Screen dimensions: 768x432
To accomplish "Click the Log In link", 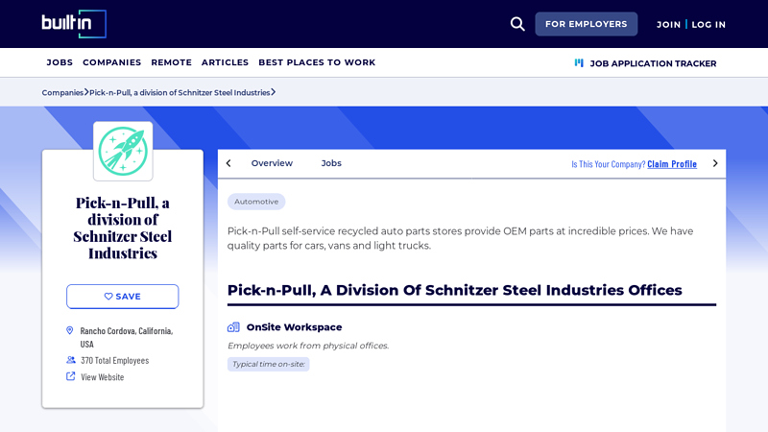I will pyautogui.click(x=708, y=25).
